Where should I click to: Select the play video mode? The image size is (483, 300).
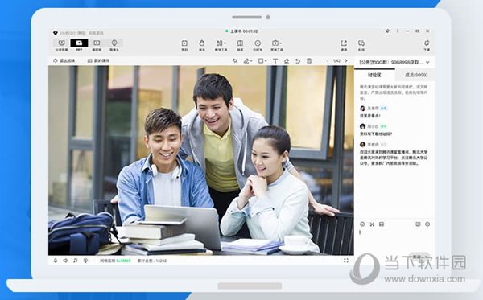click(x=97, y=45)
